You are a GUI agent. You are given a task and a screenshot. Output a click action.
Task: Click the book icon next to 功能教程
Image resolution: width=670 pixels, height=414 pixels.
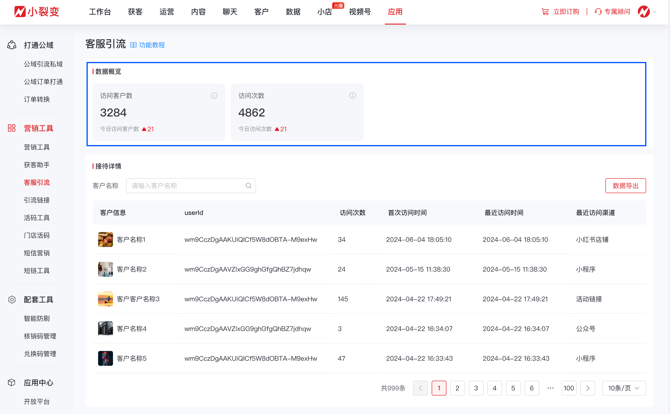pyautogui.click(x=133, y=45)
